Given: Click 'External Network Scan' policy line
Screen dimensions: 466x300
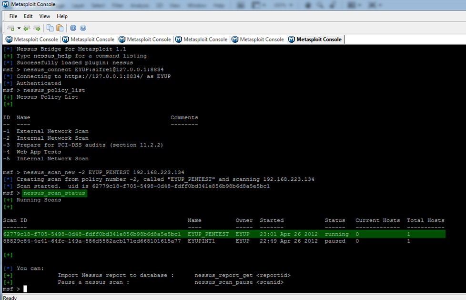Looking at the screenshot, I should pos(46,131).
